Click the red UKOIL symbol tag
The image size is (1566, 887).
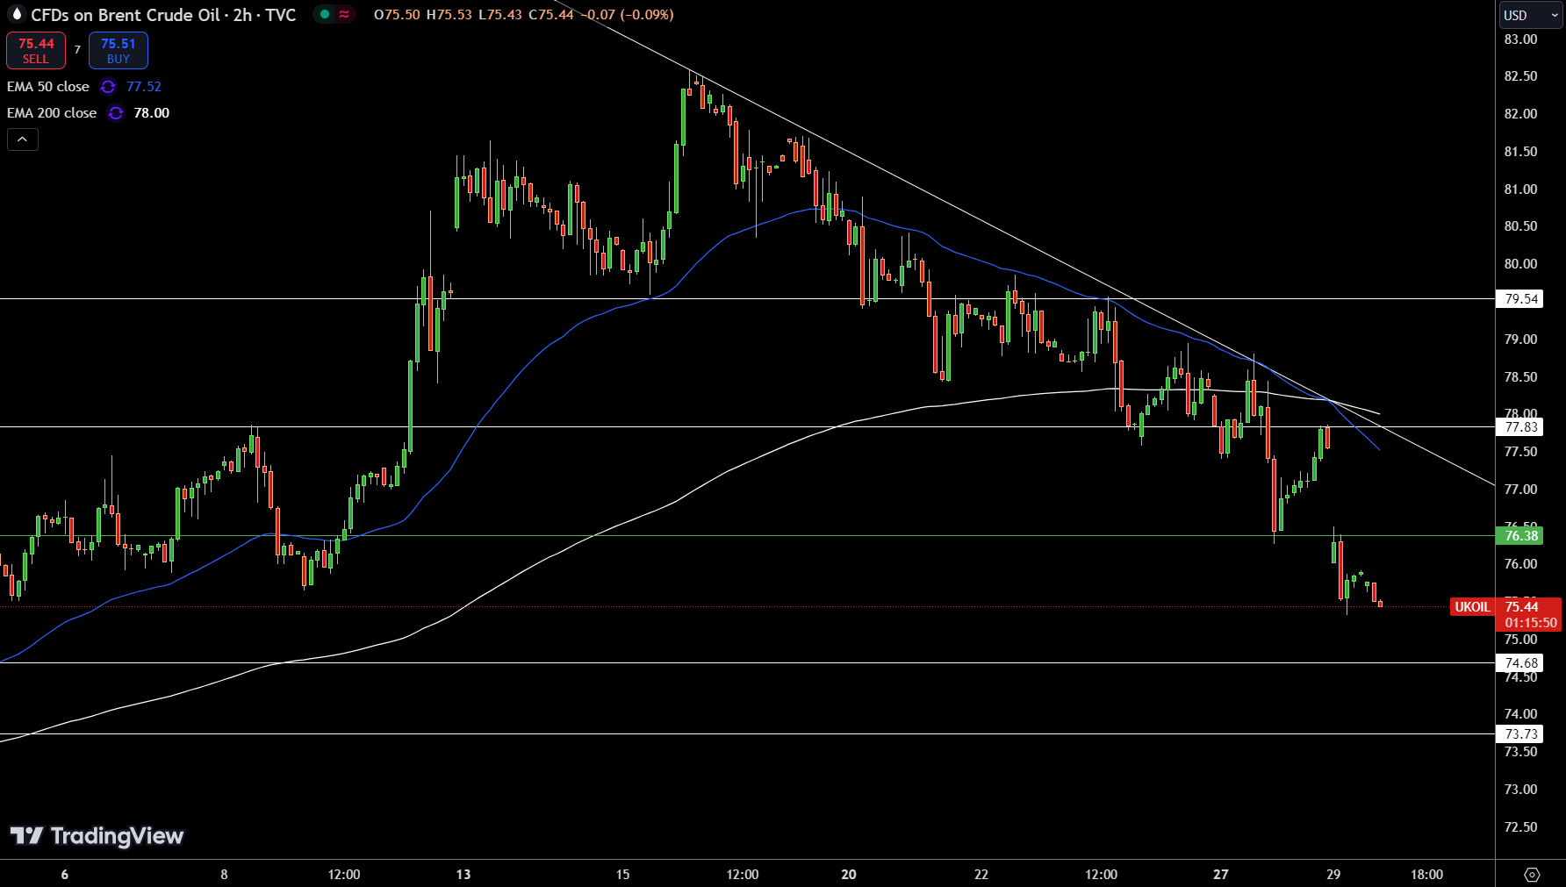(x=1472, y=607)
